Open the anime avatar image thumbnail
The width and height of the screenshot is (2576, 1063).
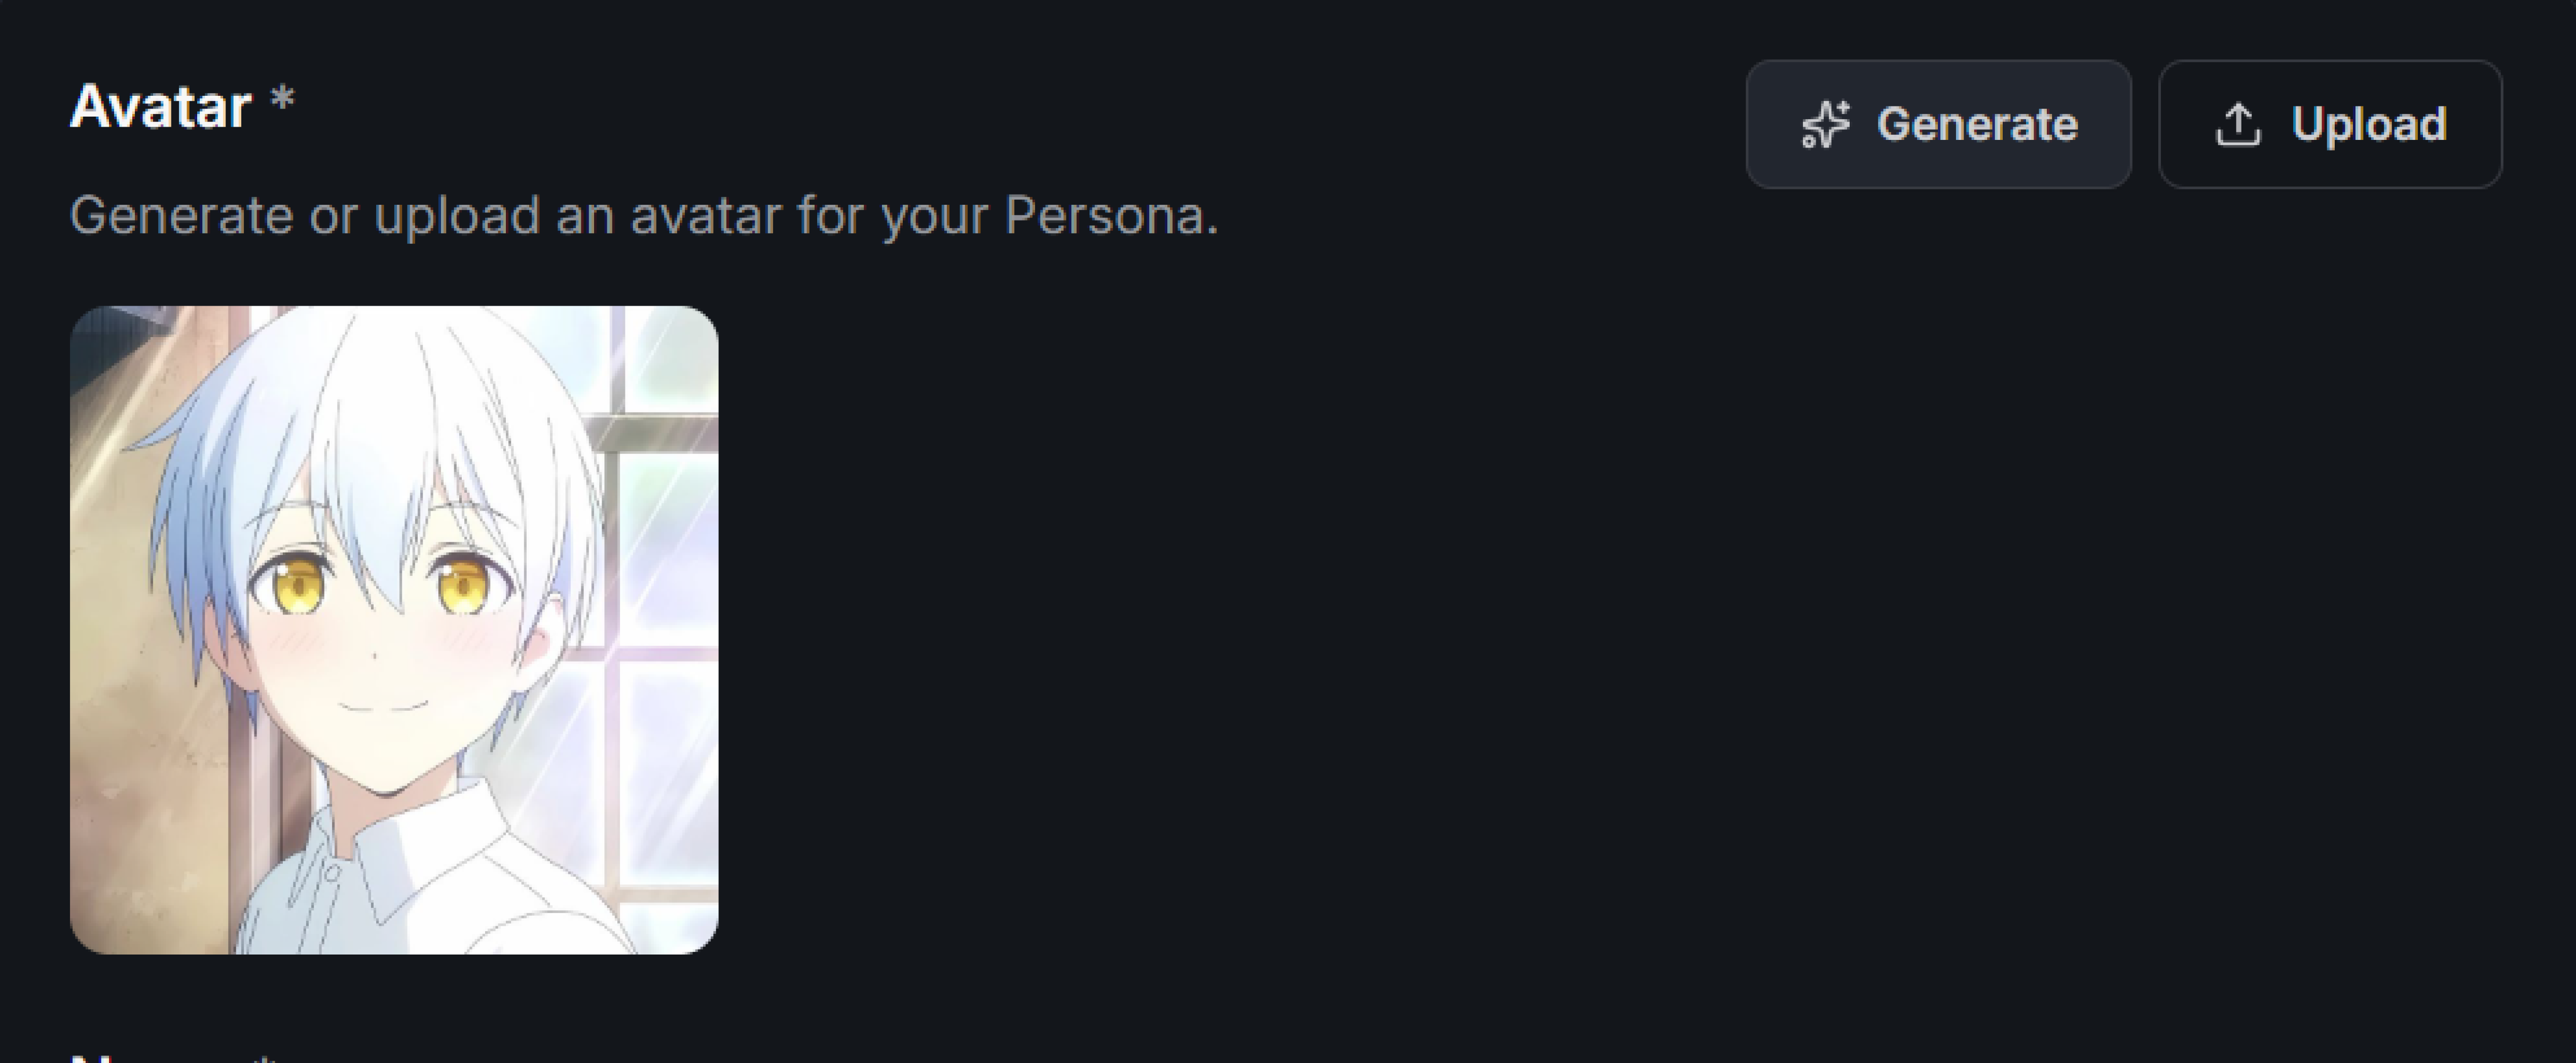(x=394, y=630)
